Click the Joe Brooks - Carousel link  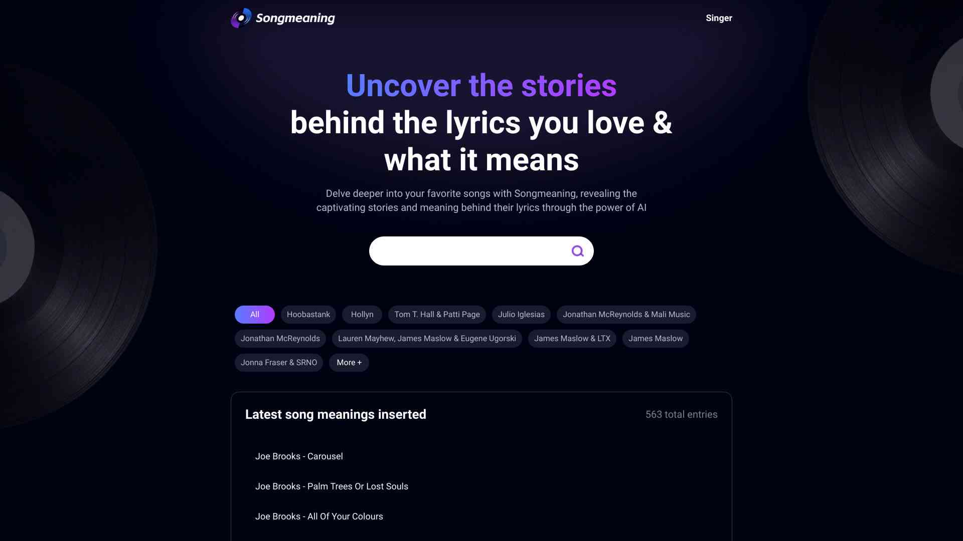(299, 456)
